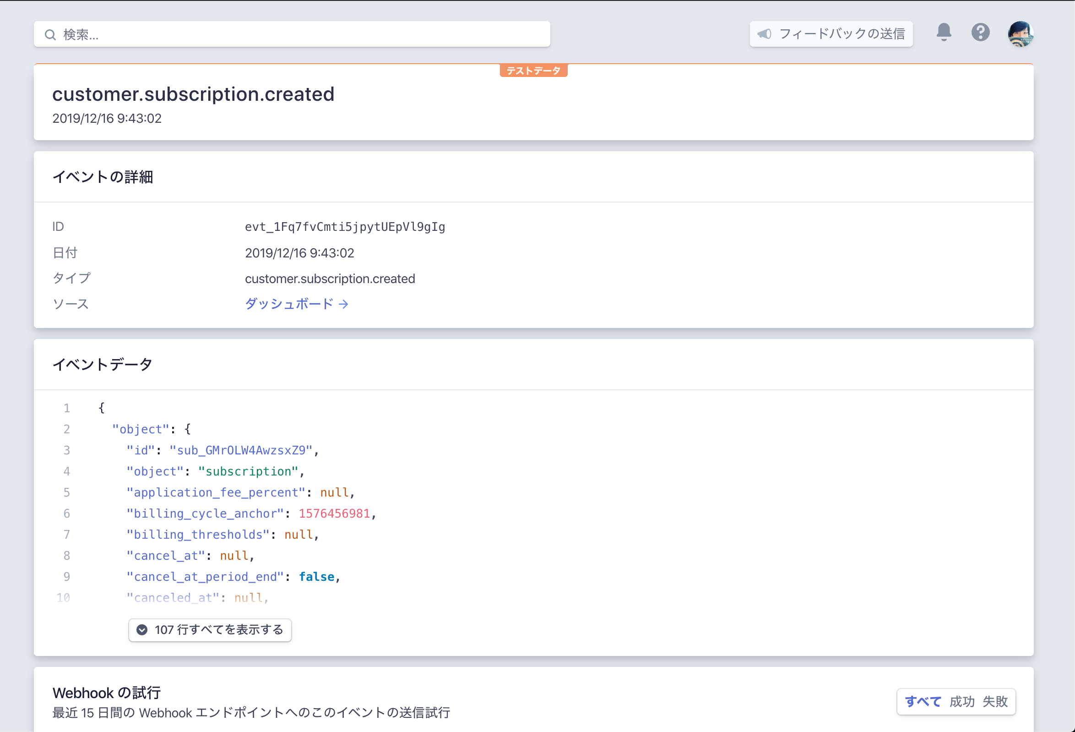Open the ダッシュボード source link
Screen dimensions: 1075x732
click(289, 304)
